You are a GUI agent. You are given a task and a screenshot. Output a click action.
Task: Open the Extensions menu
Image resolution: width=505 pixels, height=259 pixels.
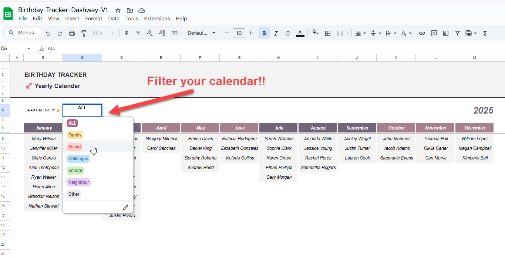(157, 18)
